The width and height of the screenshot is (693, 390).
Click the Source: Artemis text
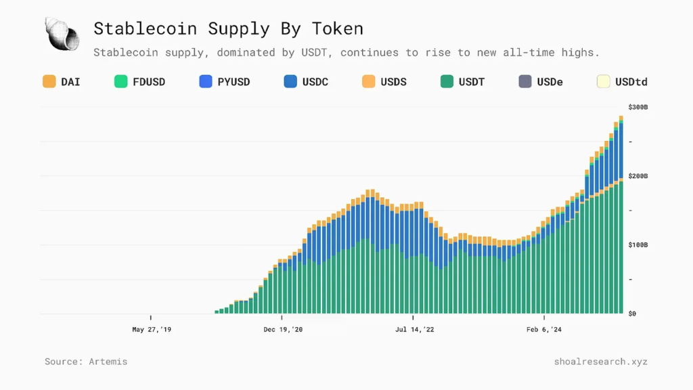86,362
